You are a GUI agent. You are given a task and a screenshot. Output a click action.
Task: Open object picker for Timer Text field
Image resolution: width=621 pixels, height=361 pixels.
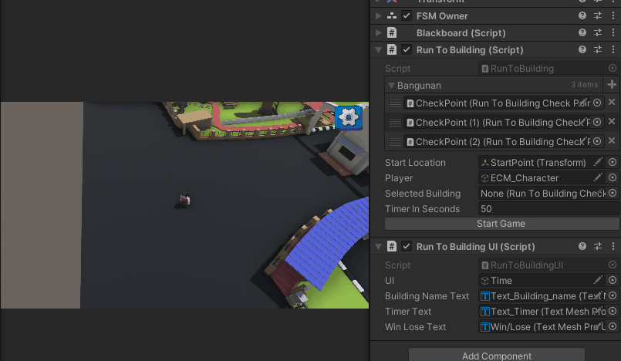(613, 312)
